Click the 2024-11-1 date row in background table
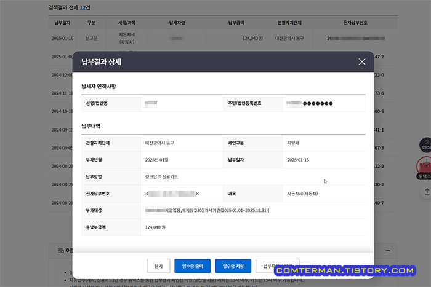431x287 pixels. [x=62, y=93]
